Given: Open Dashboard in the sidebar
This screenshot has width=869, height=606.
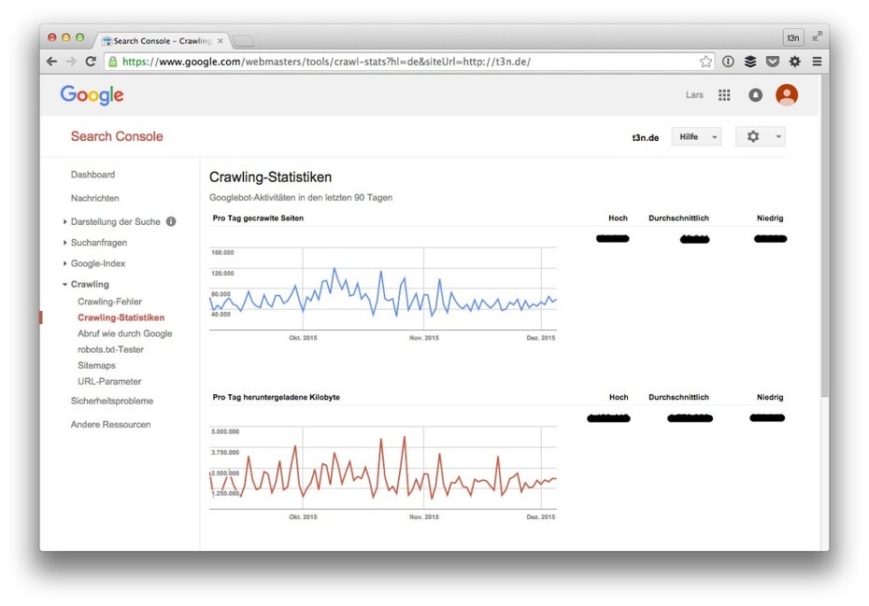Looking at the screenshot, I should (x=93, y=175).
